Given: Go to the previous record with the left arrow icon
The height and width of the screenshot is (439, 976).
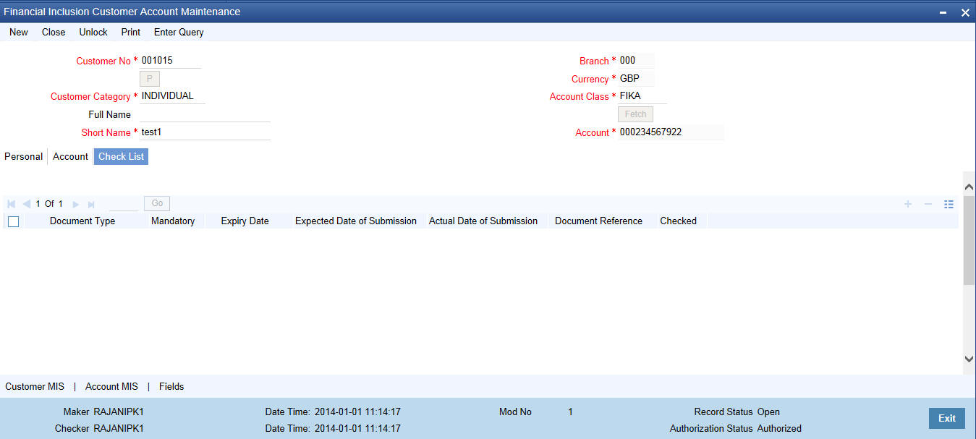Looking at the screenshot, I should tap(26, 204).
